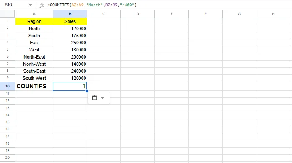Select the cell containing North
The width and height of the screenshot is (292, 163).
pyautogui.click(x=34, y=28)
